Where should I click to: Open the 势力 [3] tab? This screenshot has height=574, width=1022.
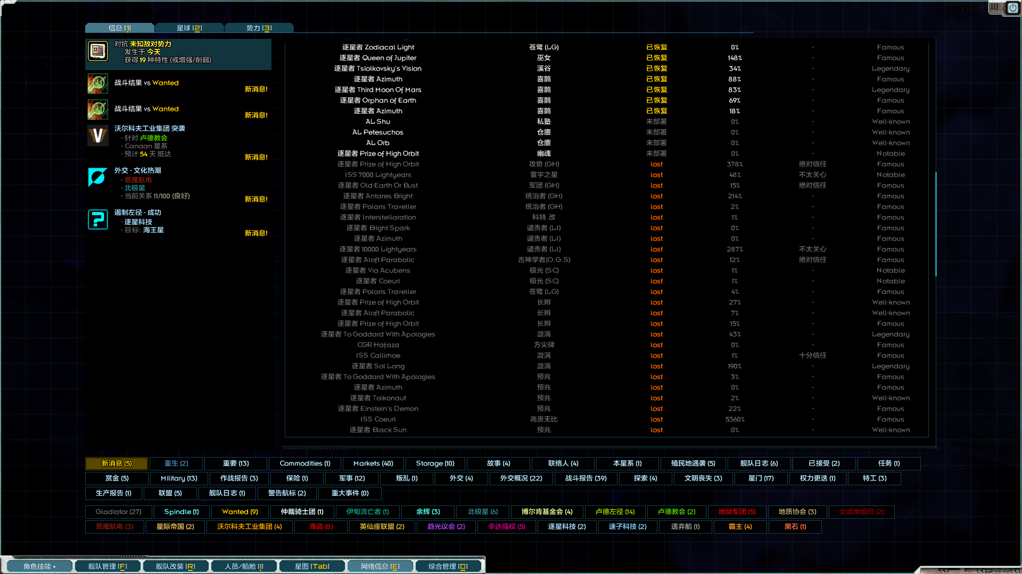tap(259, 28)
